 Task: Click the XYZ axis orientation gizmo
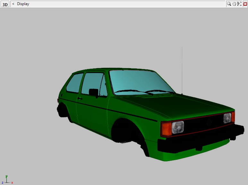coord(7,180)
